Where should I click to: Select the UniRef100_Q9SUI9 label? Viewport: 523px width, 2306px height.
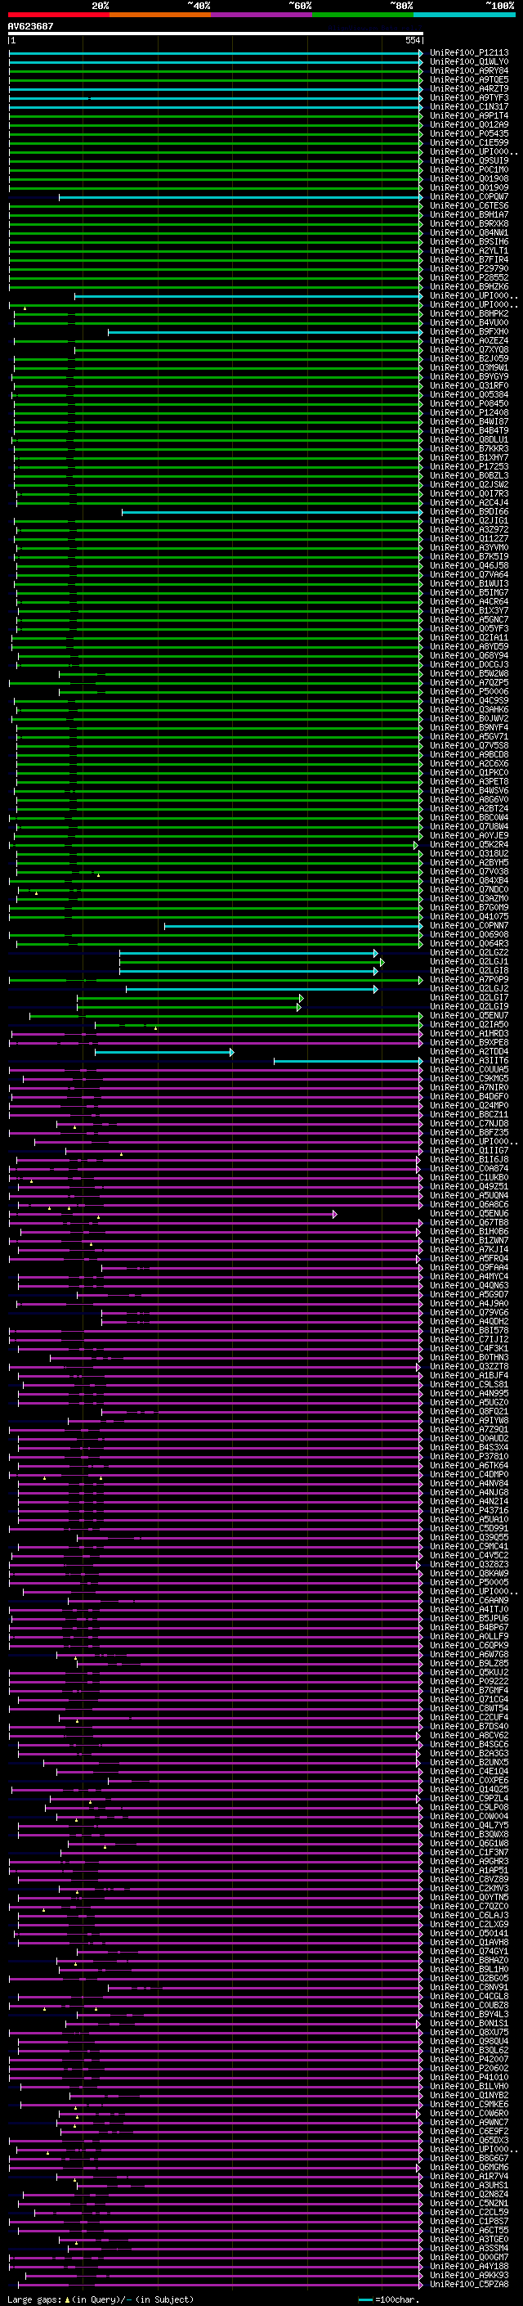click(x=469, y=160)
